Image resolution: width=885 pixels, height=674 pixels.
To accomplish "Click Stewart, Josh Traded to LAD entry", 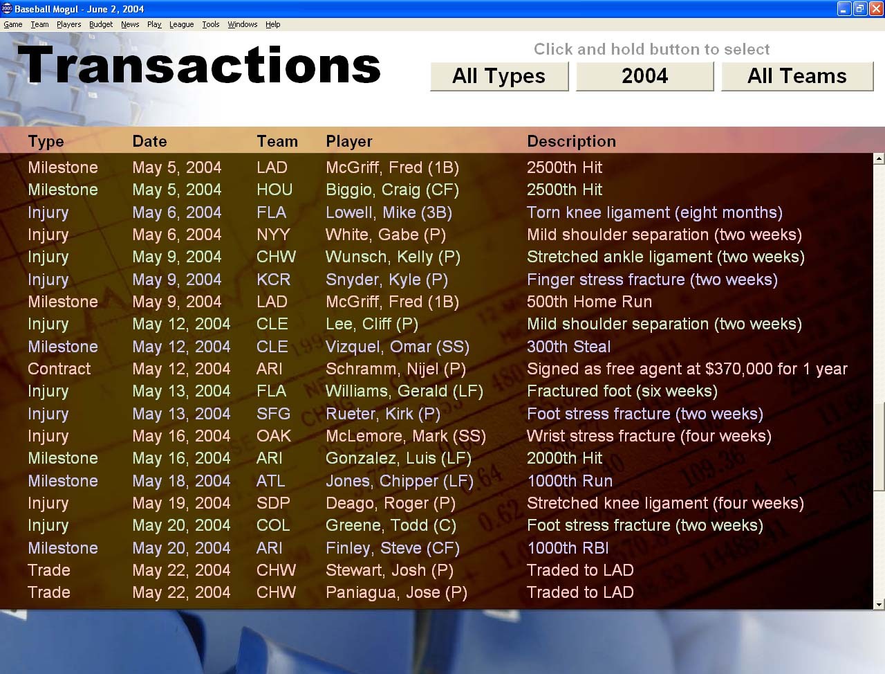I will (x=580, y=570).
